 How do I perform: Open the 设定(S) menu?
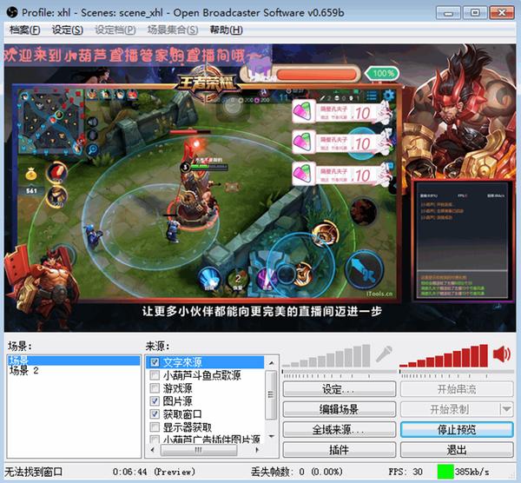click(67, 30)
